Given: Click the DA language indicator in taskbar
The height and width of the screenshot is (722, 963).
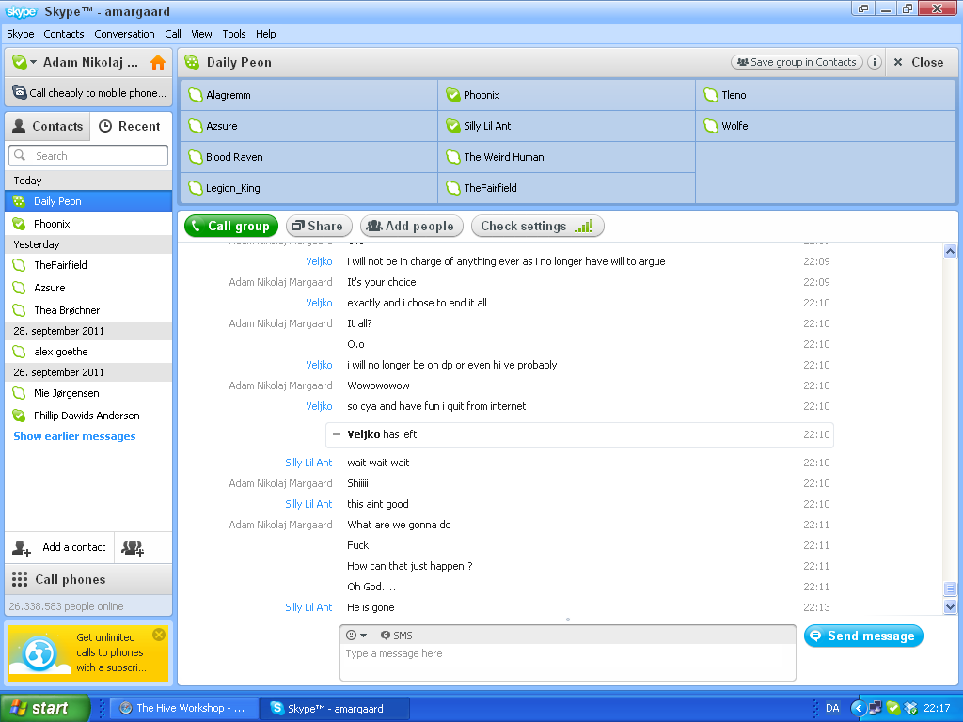Looking at the screenshot, I should [832, 708].
